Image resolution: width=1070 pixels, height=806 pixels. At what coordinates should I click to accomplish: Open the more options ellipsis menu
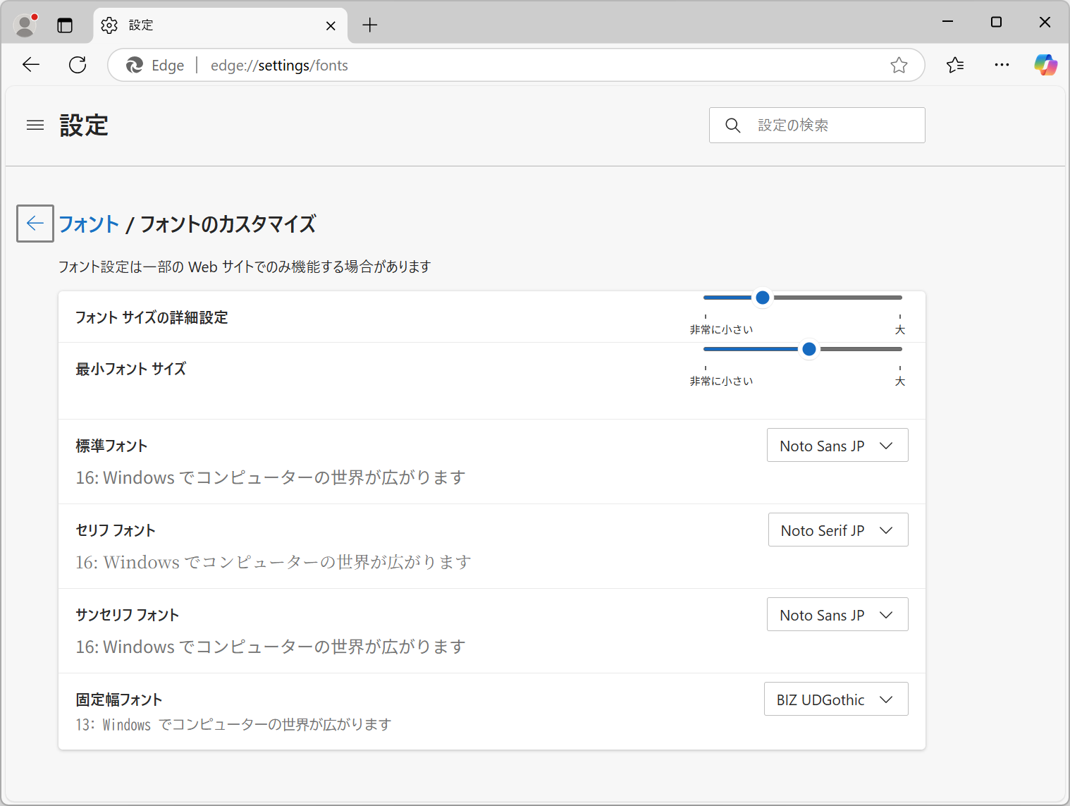point(1002,64)
